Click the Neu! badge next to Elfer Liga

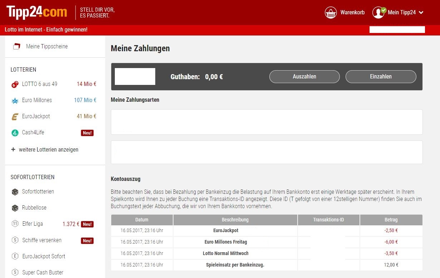click(x=87, y=224)
